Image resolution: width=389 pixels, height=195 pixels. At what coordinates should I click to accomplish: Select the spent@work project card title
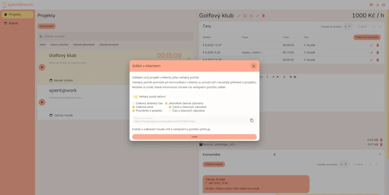point(63,90)
